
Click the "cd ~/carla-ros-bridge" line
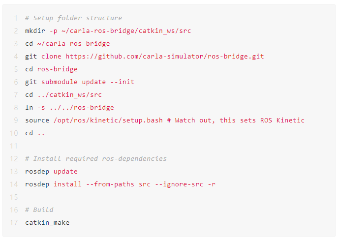tap(67, 43)
